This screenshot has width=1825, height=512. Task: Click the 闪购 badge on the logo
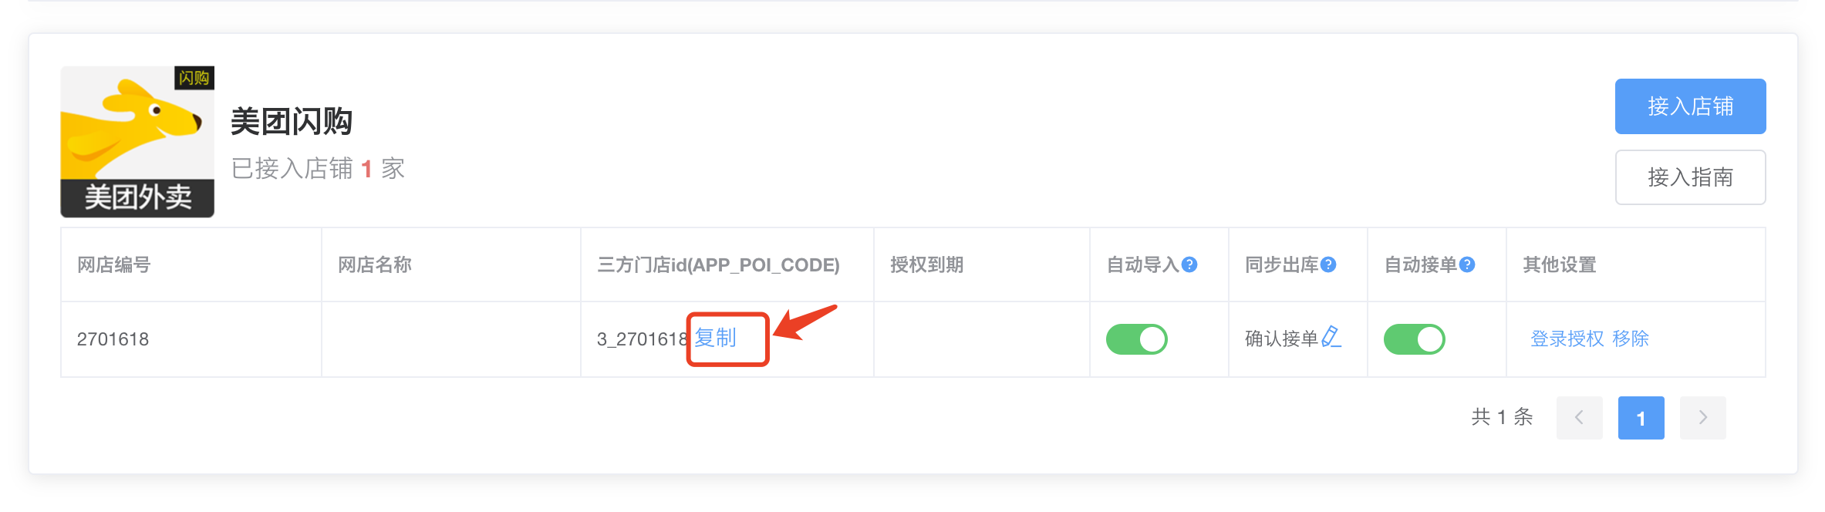tap(194, 78)
